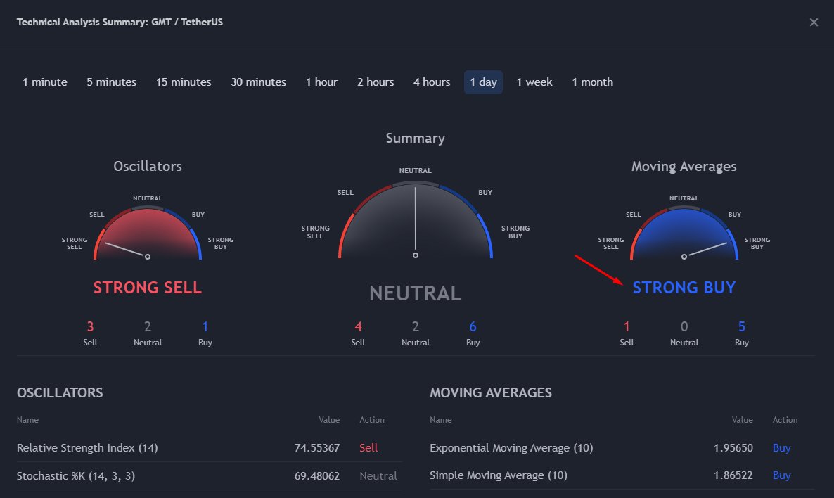Click the Oscillators gauge dial

pos(148,233)
